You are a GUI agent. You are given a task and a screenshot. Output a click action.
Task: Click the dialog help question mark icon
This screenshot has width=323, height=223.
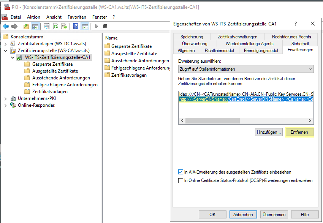point(296,24)
